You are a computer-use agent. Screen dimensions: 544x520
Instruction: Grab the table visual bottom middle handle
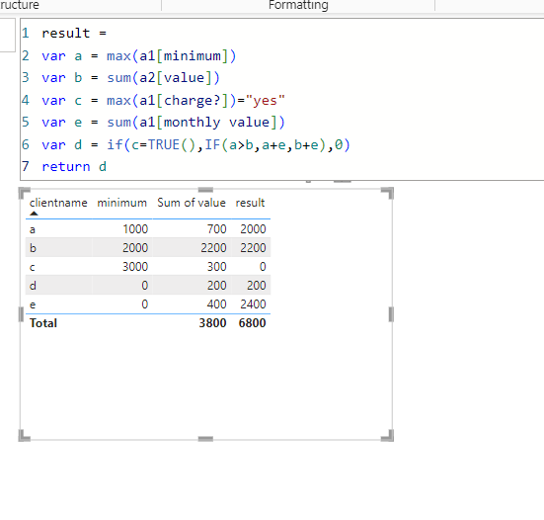205,439
